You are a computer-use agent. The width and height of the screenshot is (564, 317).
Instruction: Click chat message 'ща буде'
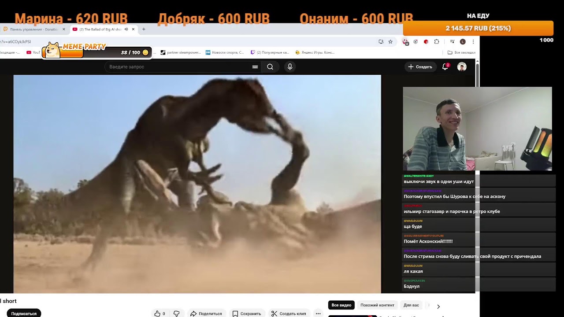point(413,226)
